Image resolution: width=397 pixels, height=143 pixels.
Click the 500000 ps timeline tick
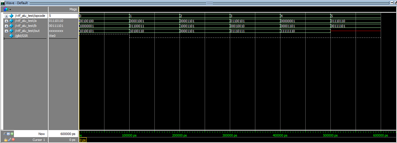[x=330, y=135]
